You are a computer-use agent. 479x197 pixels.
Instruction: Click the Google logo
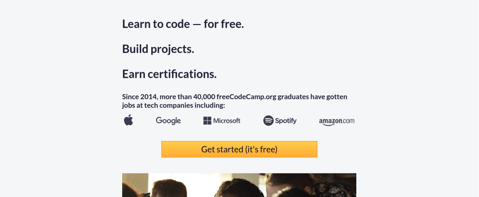168,121
